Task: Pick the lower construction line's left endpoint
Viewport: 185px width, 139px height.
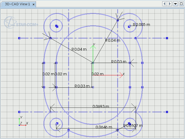Action: 19,112
